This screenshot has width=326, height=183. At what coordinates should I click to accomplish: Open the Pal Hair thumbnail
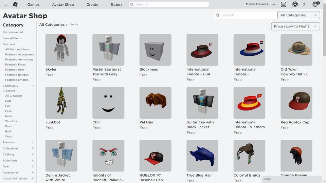coord(155,103)
